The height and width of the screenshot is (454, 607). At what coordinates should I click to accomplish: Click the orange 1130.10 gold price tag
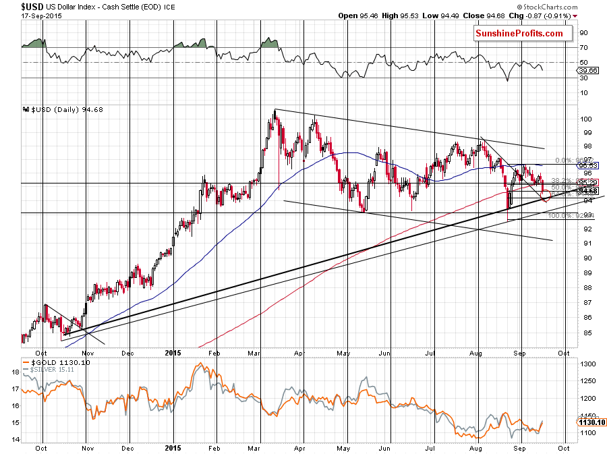592,422
